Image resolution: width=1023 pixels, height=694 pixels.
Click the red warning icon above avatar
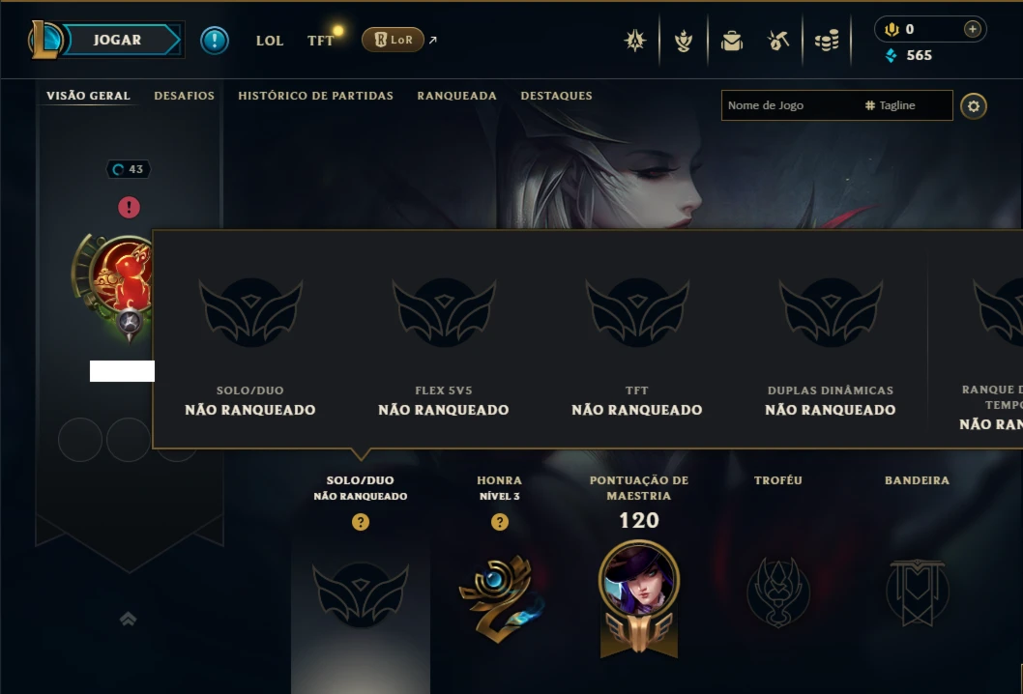[x=130, y=208]
